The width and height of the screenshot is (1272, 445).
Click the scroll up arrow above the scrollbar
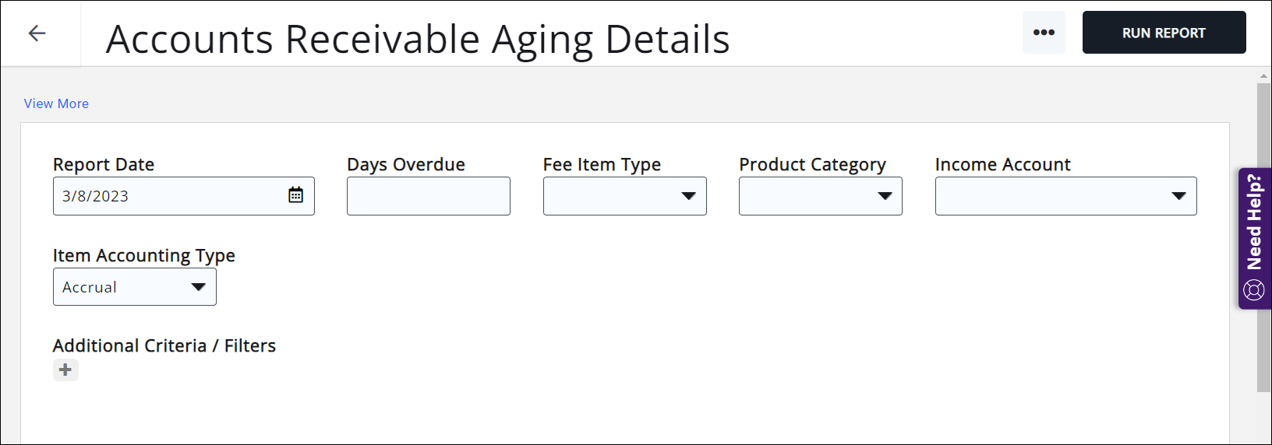[x=1263, y=76]
